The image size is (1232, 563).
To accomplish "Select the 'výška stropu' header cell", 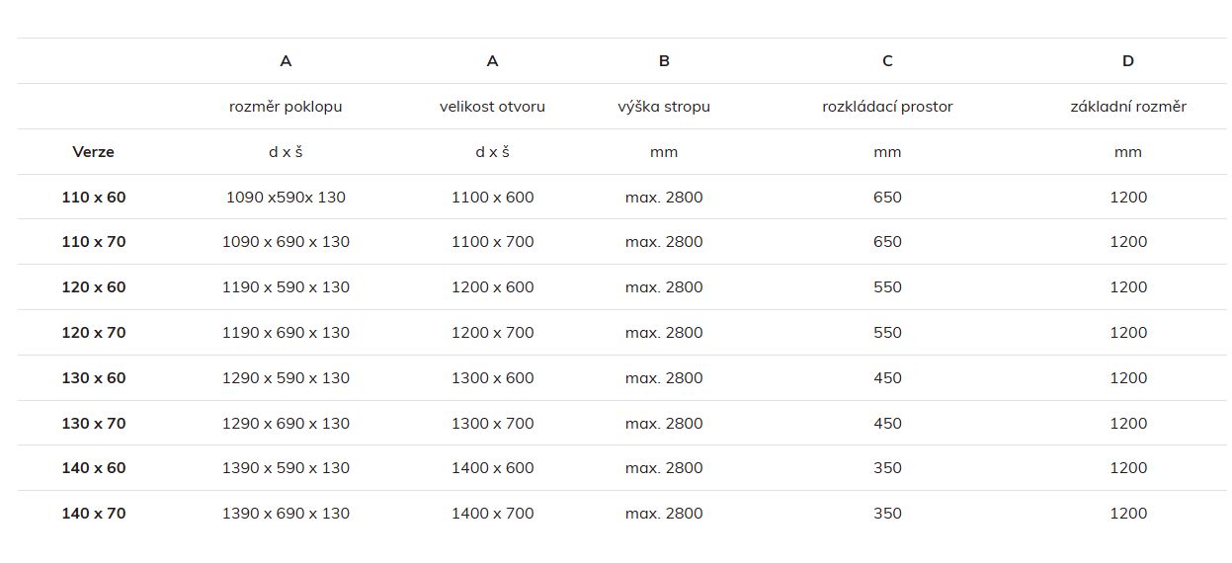I will 664,107.
